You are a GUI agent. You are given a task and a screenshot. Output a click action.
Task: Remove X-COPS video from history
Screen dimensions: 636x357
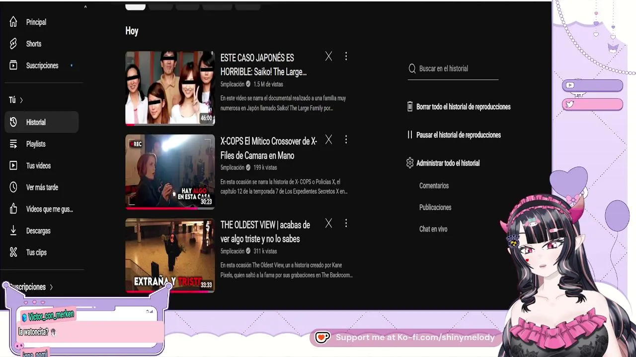point(328,140)
